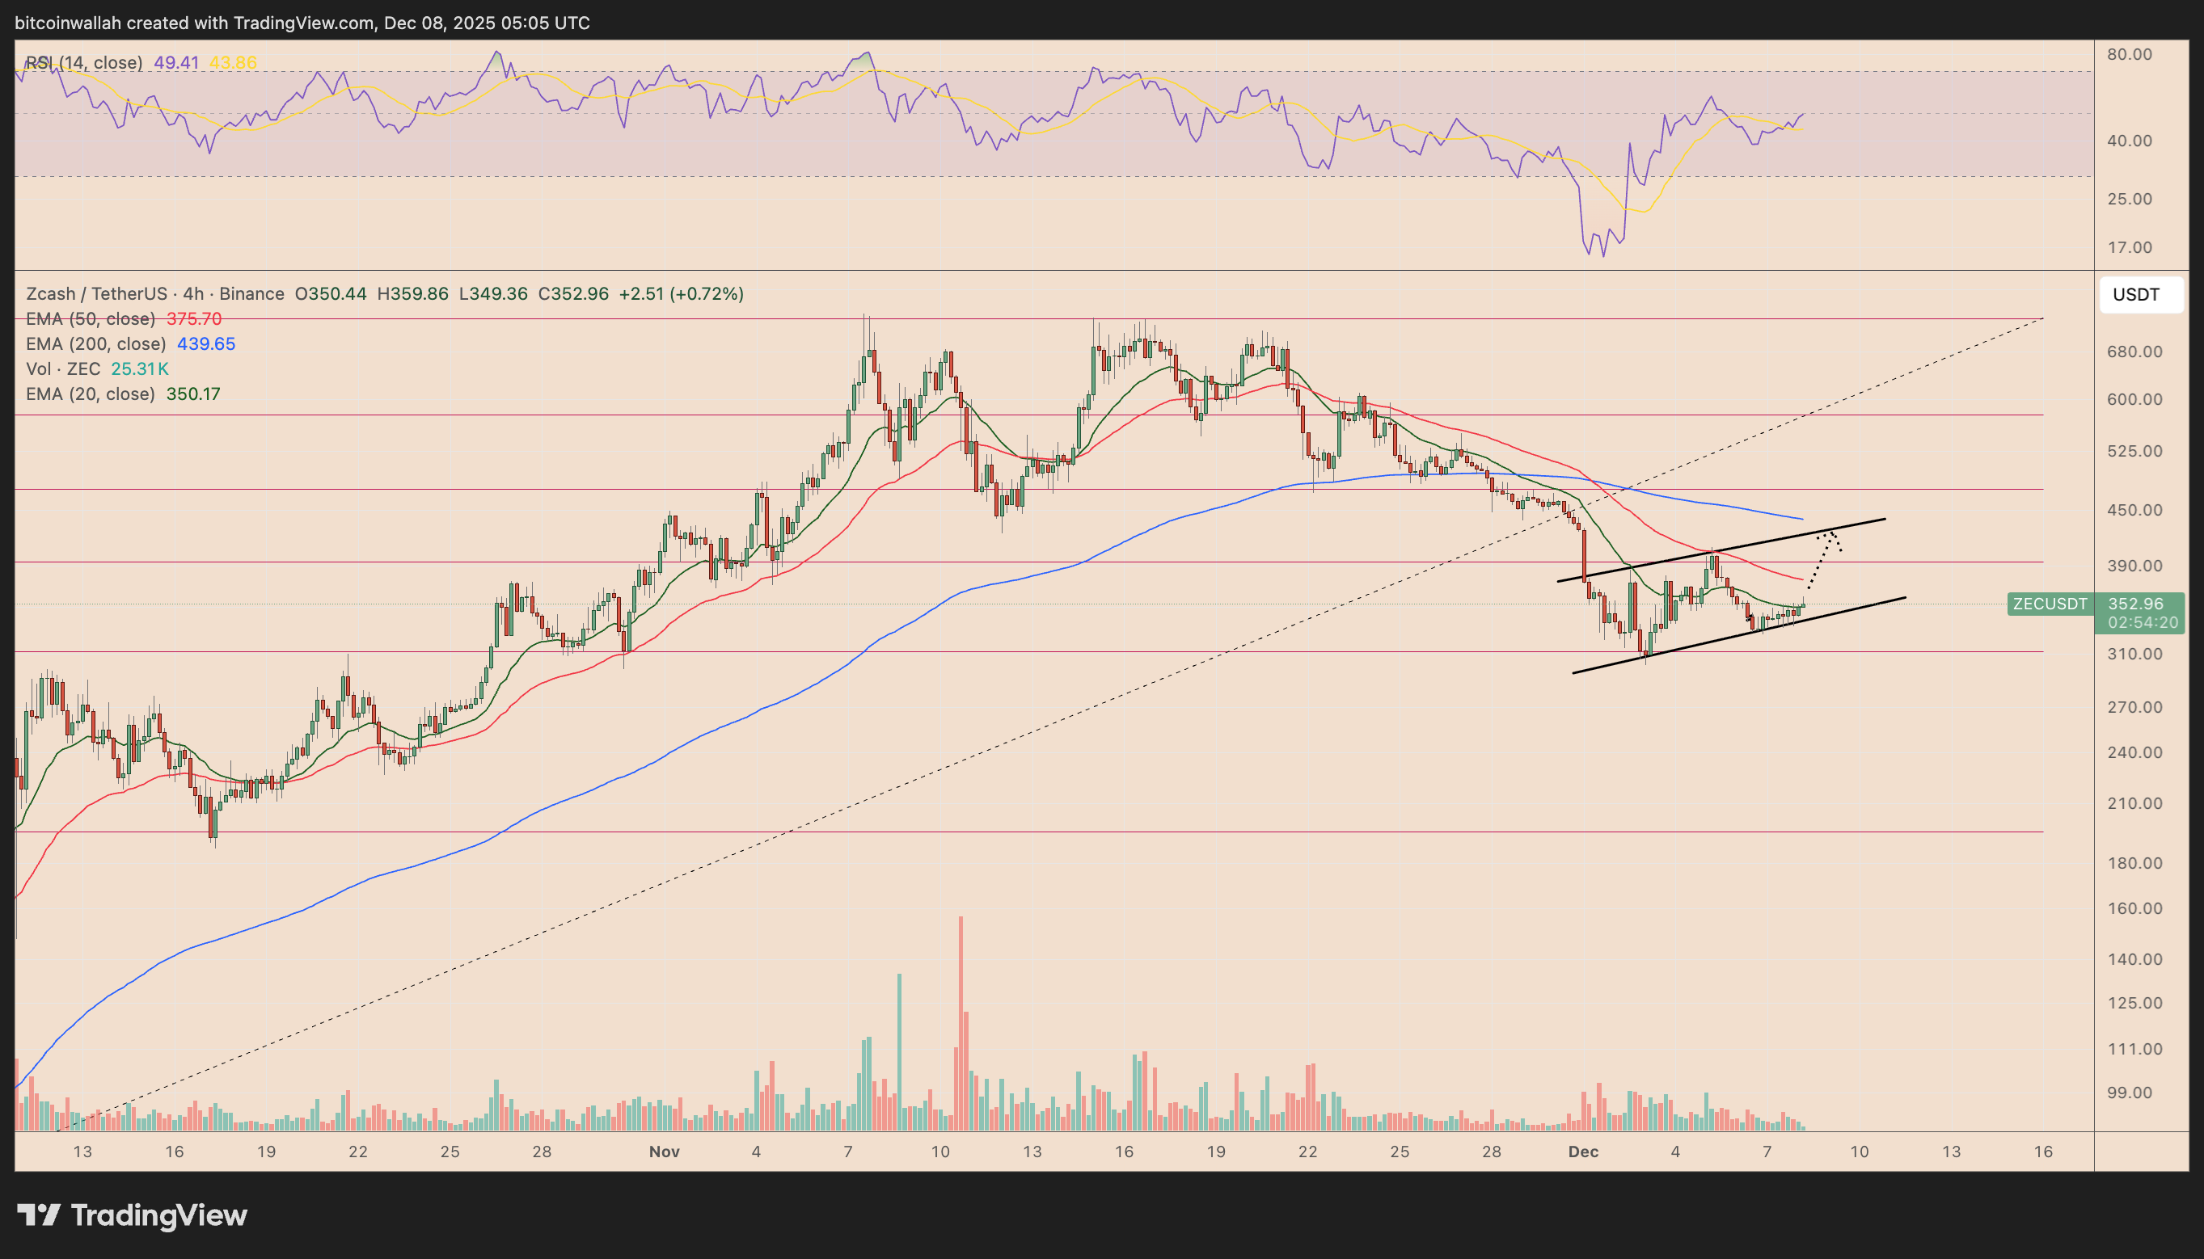Click the Nov label on time axis
The width and height of the screenshot is (2204, 1259).
(x=665, y=1152)
